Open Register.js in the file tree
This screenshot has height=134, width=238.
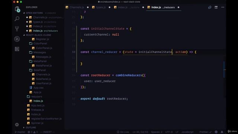(42, 39)
